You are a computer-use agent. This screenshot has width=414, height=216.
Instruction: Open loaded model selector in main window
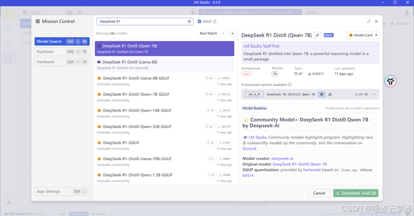tap(250, 12)
